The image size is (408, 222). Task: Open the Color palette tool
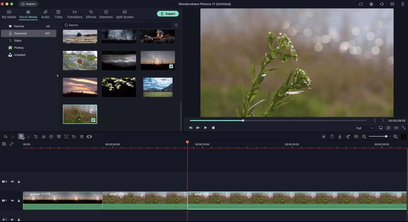point(51,137)
